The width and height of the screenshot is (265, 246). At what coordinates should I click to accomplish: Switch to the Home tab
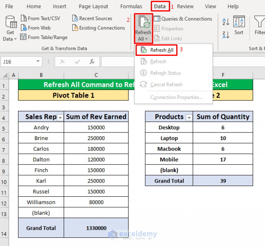(34, 7)
